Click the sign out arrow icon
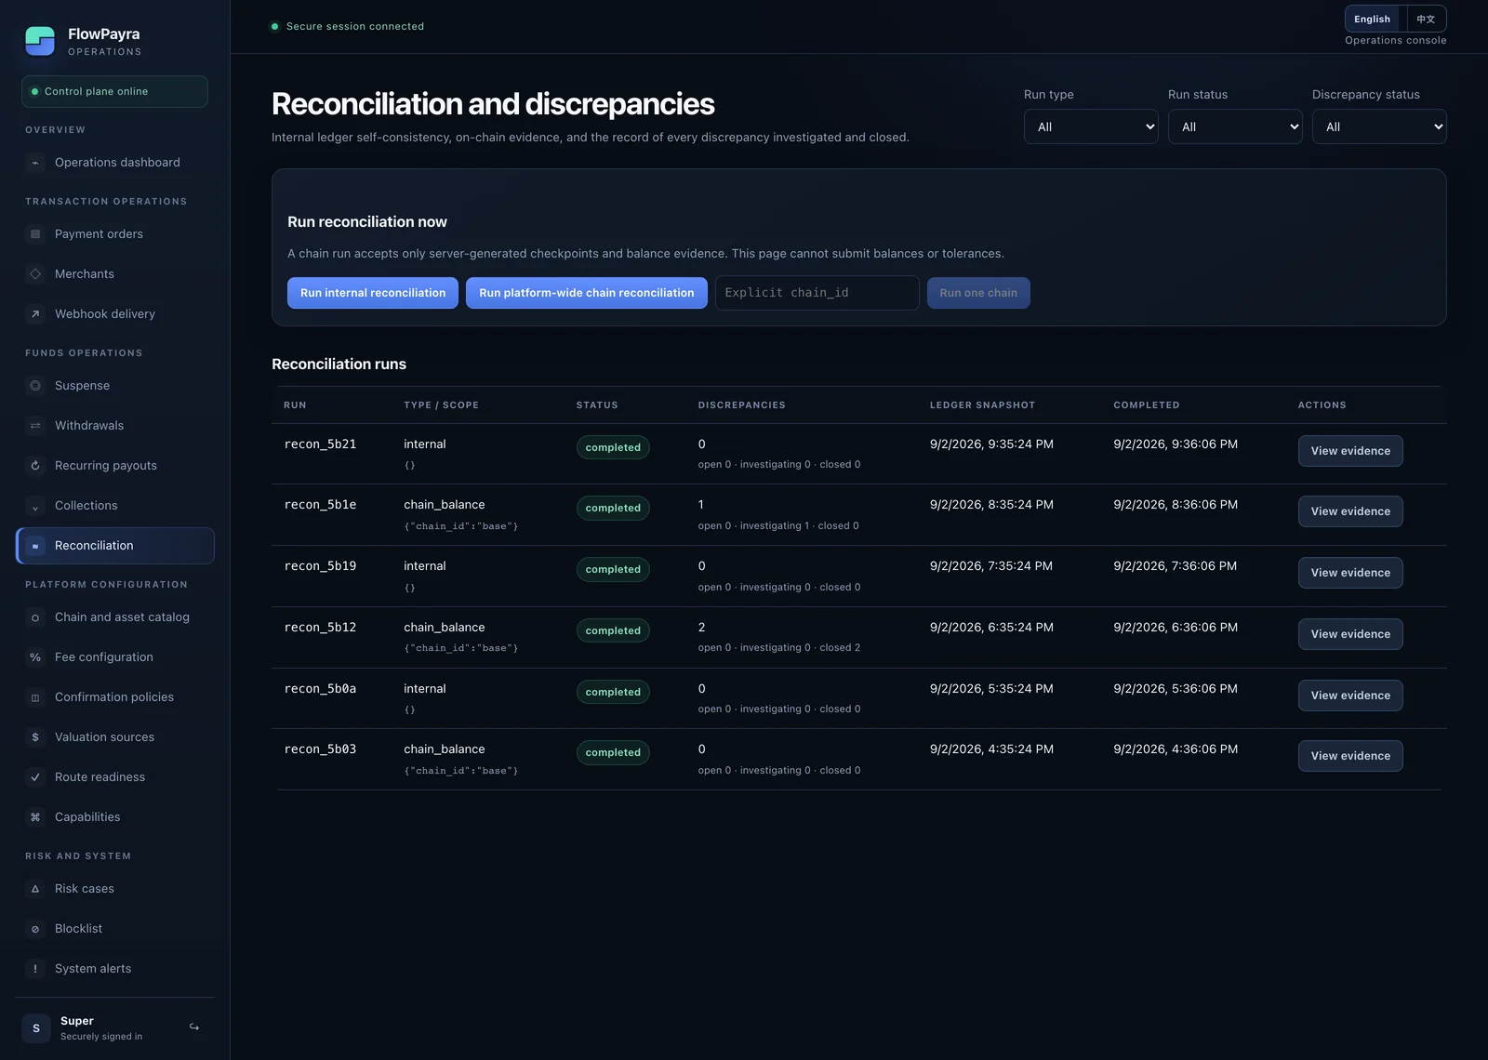 tap(194, 1027)
